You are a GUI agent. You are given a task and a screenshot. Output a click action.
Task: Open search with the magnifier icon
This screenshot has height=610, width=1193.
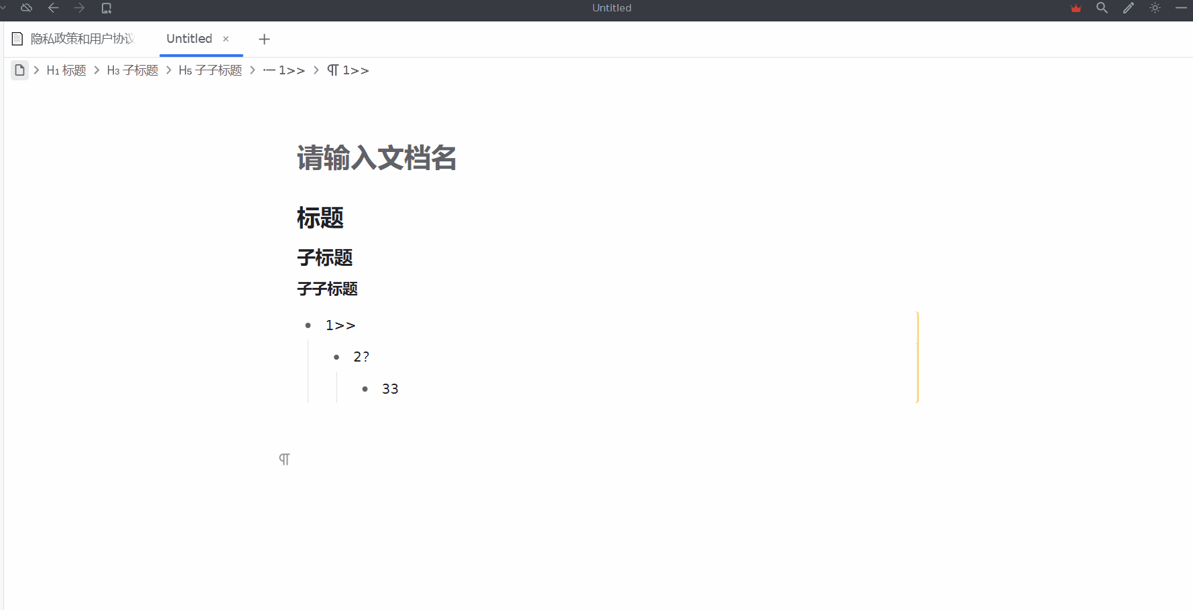point(1102,8)
